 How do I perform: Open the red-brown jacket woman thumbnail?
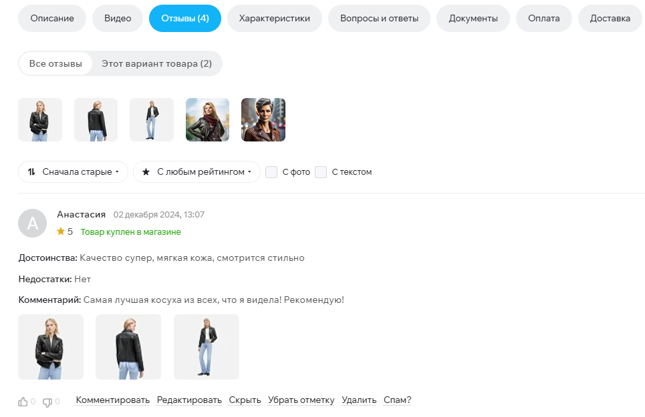[263, 120]
